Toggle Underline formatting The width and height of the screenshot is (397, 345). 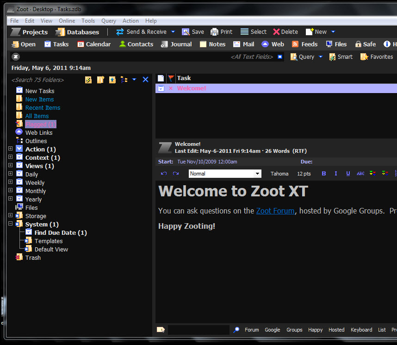(x=348, y=174)
